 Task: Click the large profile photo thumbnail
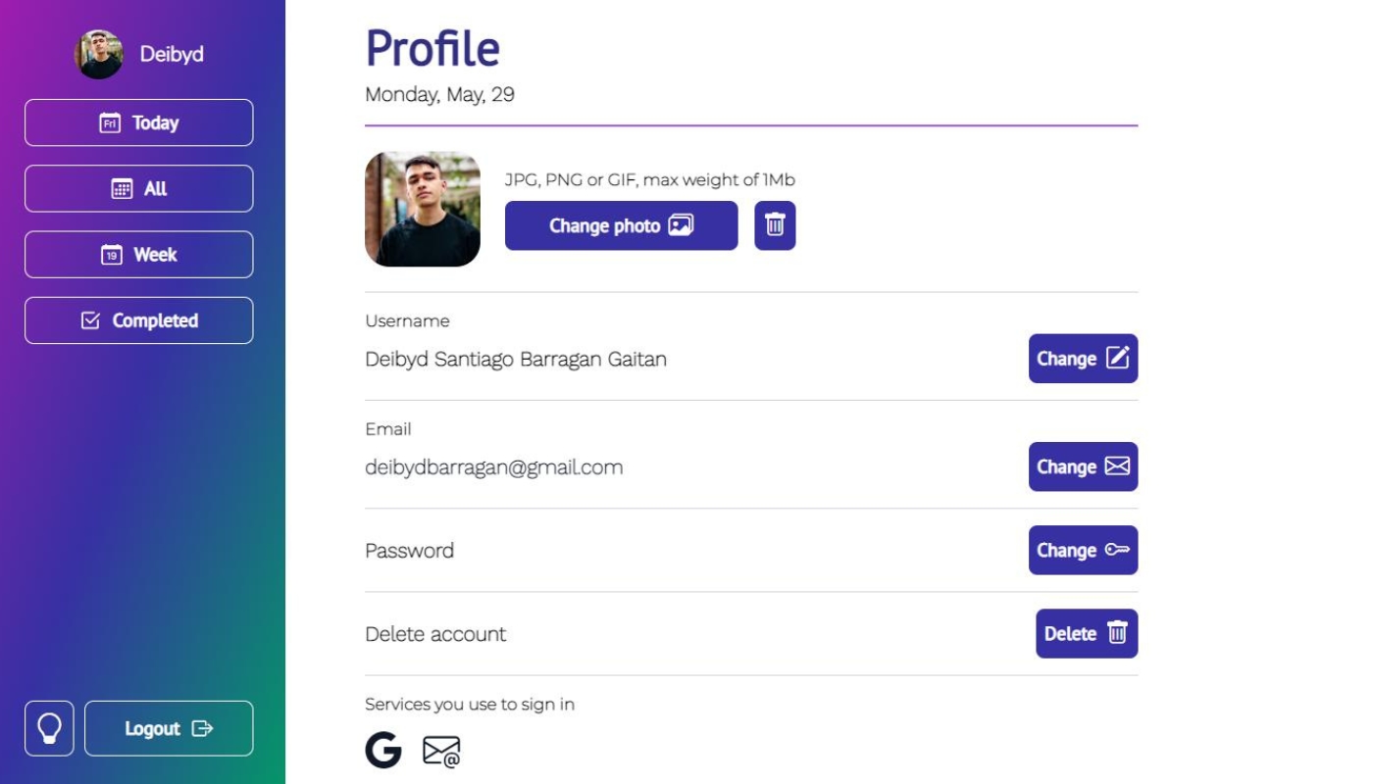tap(423, 209)
